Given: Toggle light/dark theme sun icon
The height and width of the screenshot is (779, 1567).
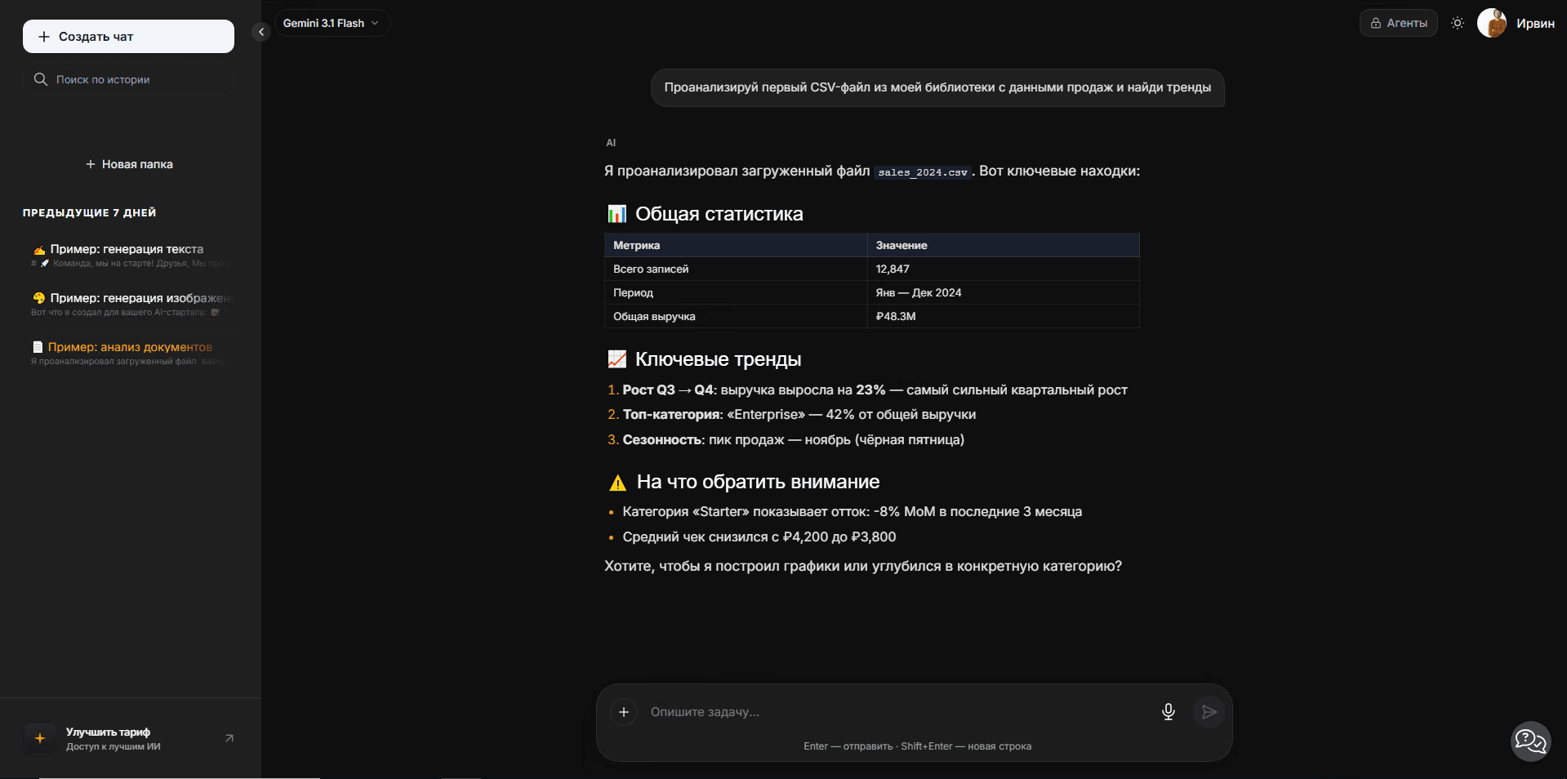Looking at the screenshot, I should 1458,23.
